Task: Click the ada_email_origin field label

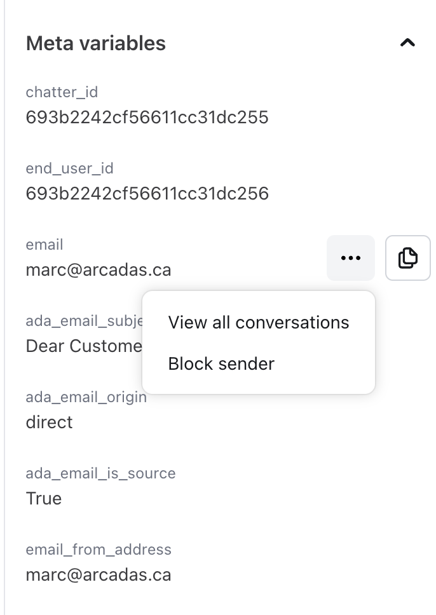Action: click(x=86, y=397)
